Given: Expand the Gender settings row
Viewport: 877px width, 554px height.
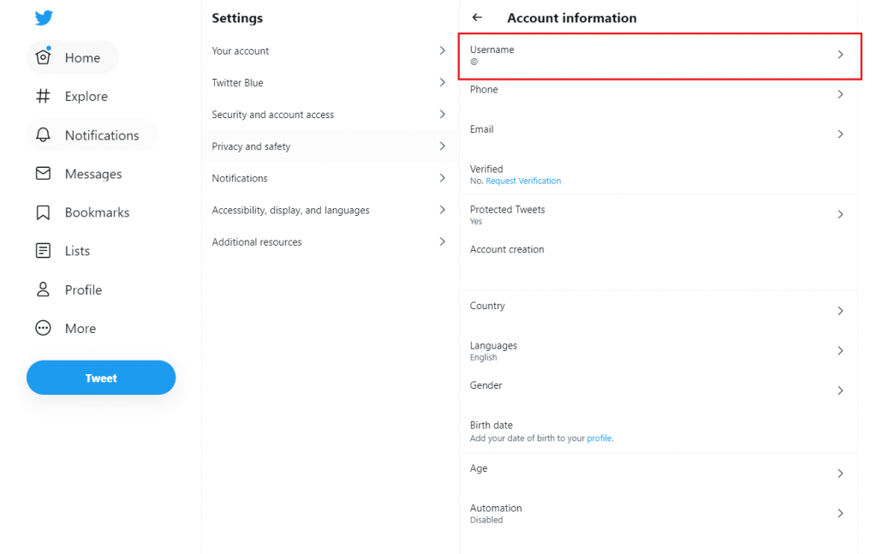Looking at the screenshot, I should pyautogui.click(x=659, y=390).
